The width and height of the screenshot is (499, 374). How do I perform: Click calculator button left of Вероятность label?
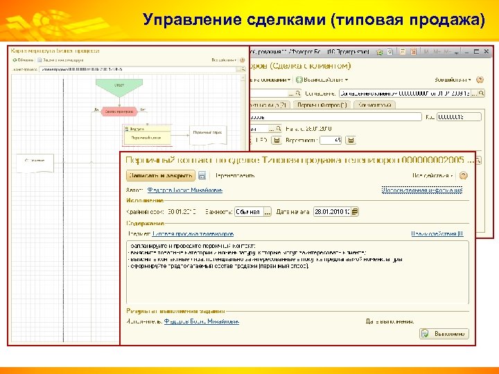pyautogui.click(x=277, y=140)
